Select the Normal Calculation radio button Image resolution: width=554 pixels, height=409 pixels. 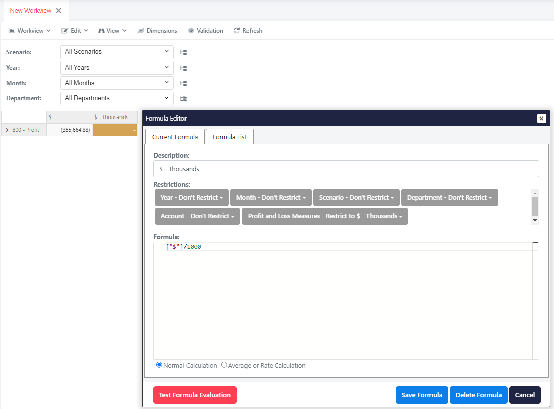point(159,365)
